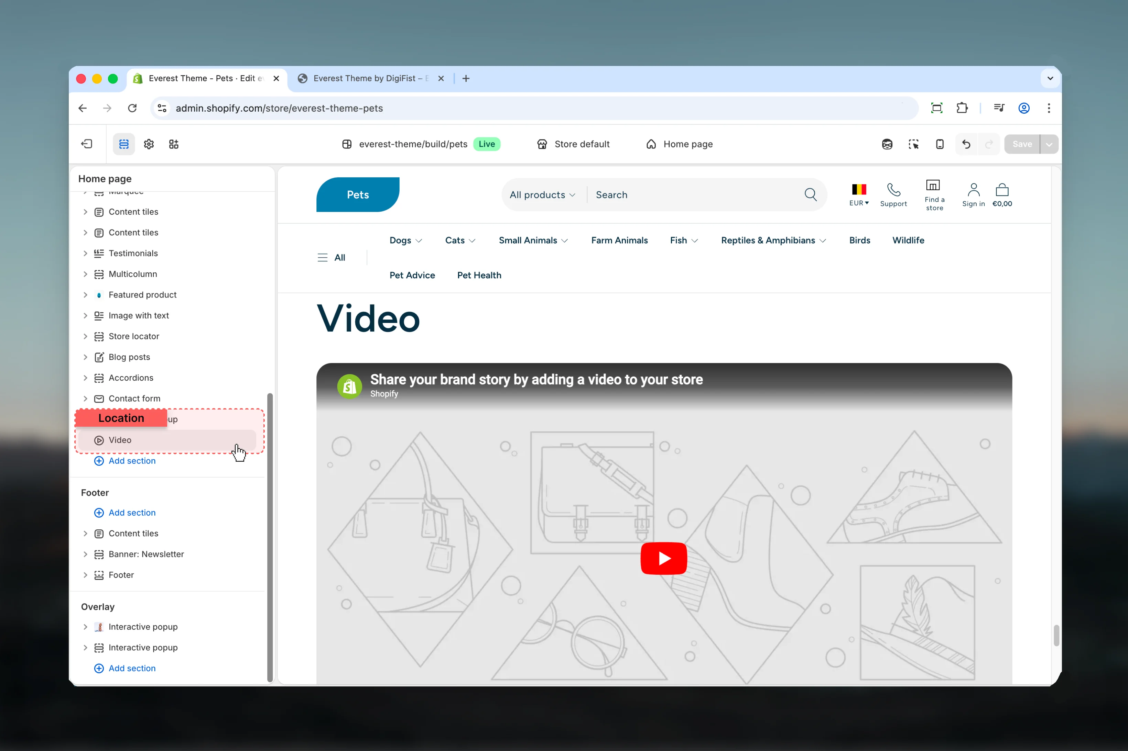
Task: Switch to Everest Theme by DigiFist tab
Action: pyautogui.click(x=370, y=79)
